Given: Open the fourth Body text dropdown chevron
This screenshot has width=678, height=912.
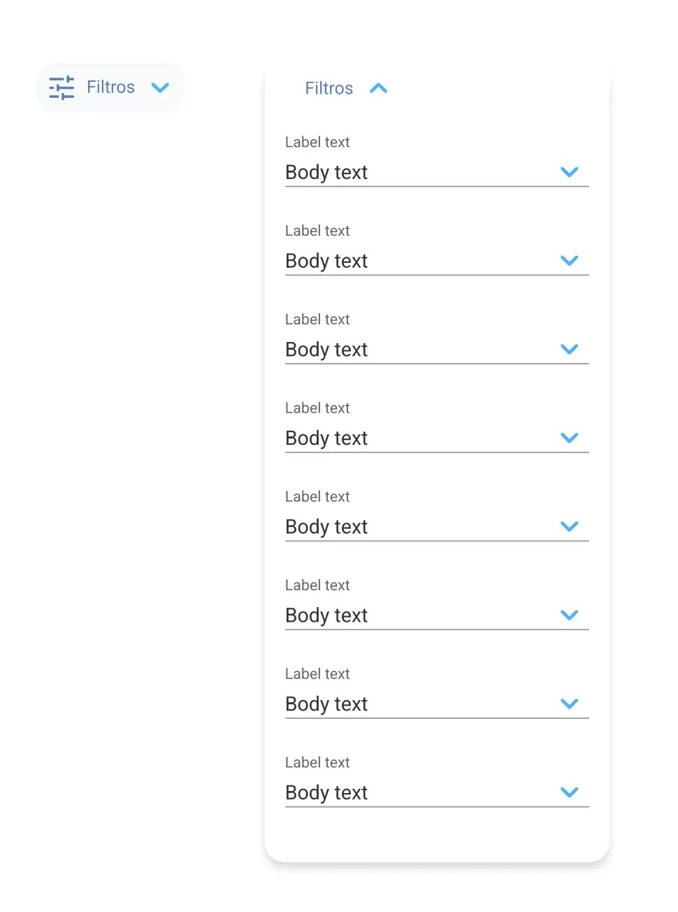Looking at the screenshot, I should click(570, 438).
